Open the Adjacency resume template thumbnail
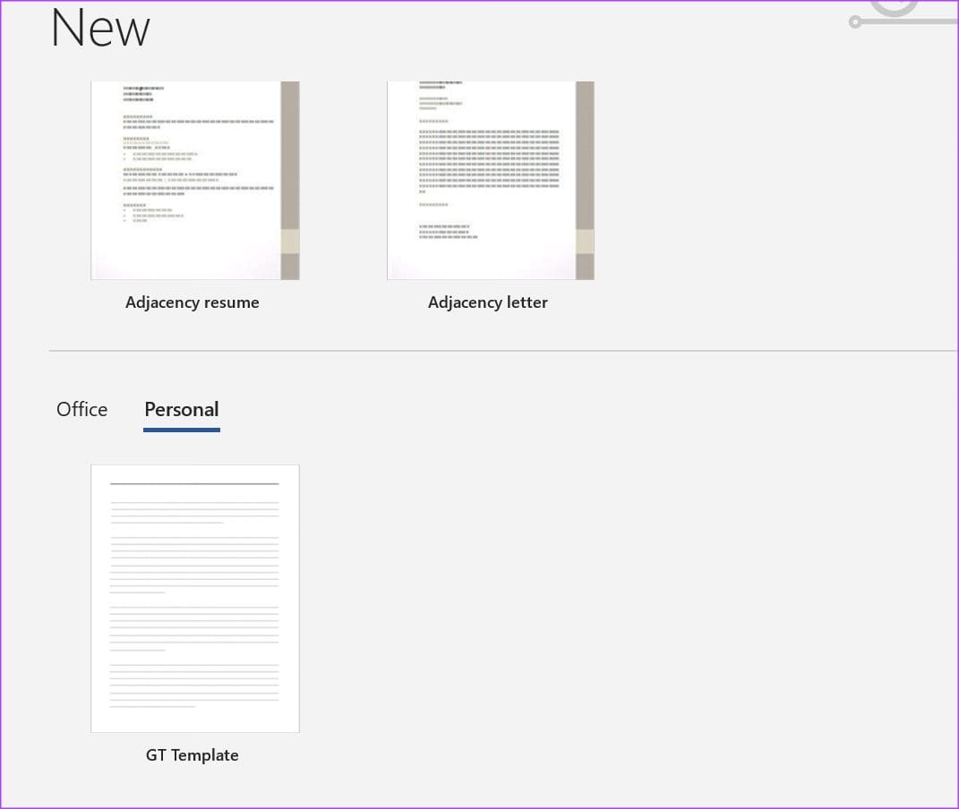Viewport: 959px width, 809px height. tap(195, 180)
